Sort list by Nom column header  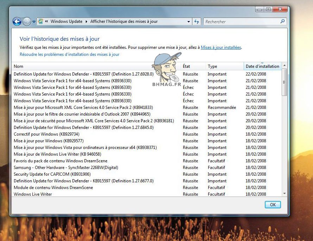[x=96, y=66]
